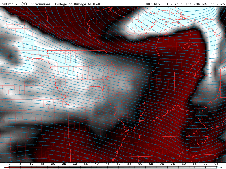Pick the "35" humidity scale label
Screen dimensions: 226x169
(x=86, y=164)
